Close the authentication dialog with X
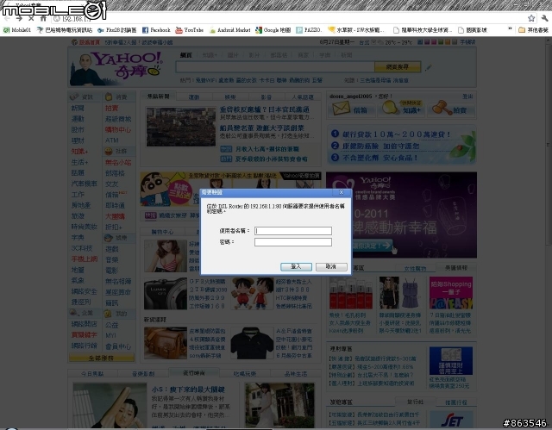This screenshot has width=552, height=430. coord(342,192)
